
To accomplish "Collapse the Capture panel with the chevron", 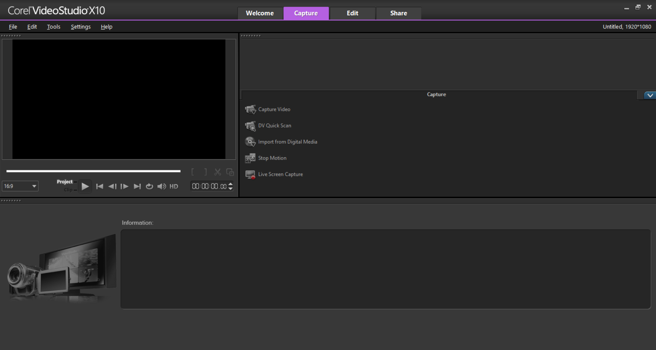I will 650,95.
